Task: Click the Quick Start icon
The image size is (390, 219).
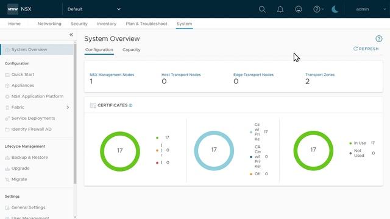Action: [7, 75]
